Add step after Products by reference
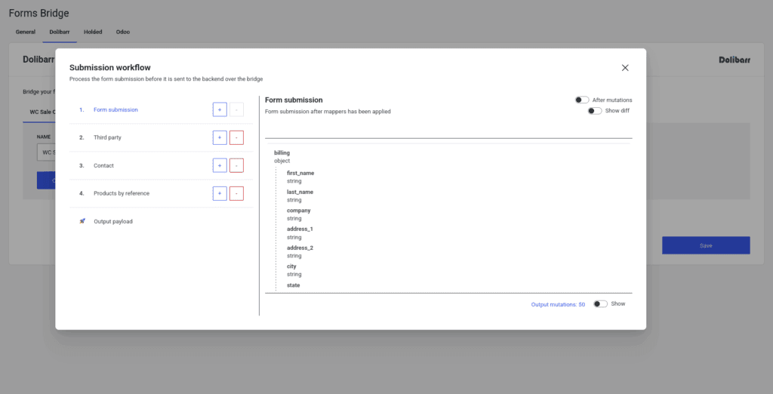This screenshot has height=394, width=773. (220, 193)
